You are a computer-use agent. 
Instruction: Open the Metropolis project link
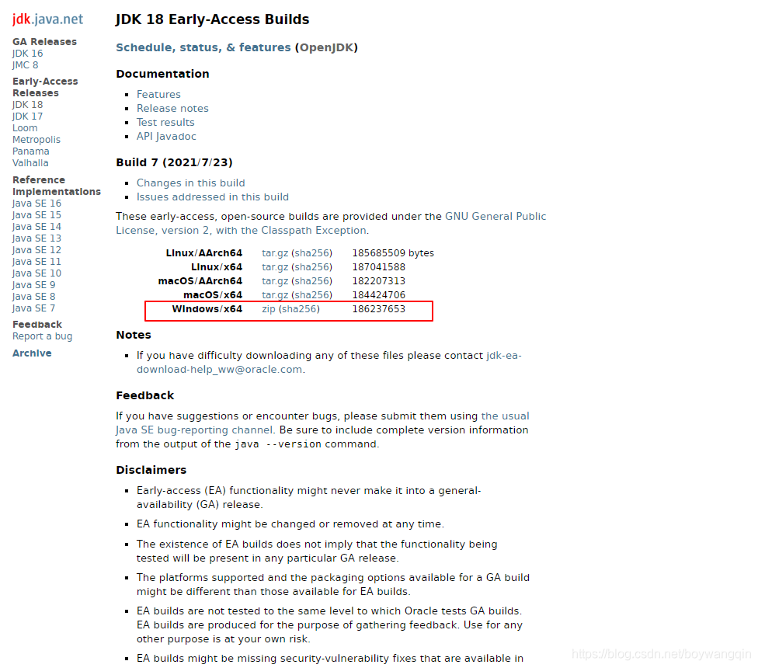pyautogui.click(x=37, y=139)
